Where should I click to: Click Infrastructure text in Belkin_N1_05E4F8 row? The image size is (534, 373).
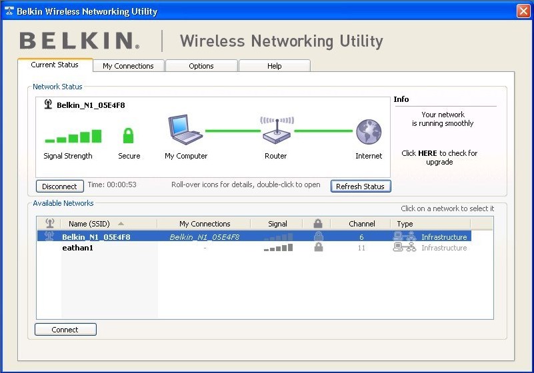pos(444,237)
